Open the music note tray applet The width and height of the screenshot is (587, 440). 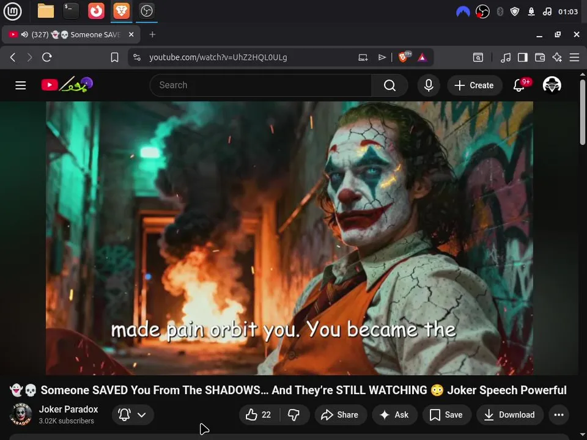click(x=547, y=12)
